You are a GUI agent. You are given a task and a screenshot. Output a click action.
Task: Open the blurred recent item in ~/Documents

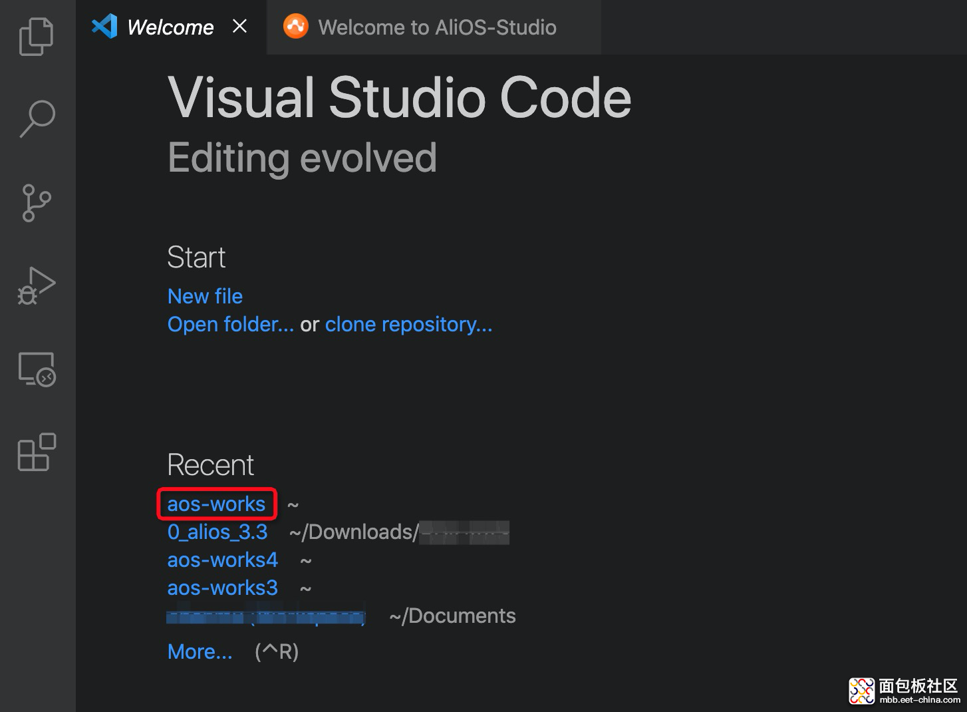pos(266,616)
